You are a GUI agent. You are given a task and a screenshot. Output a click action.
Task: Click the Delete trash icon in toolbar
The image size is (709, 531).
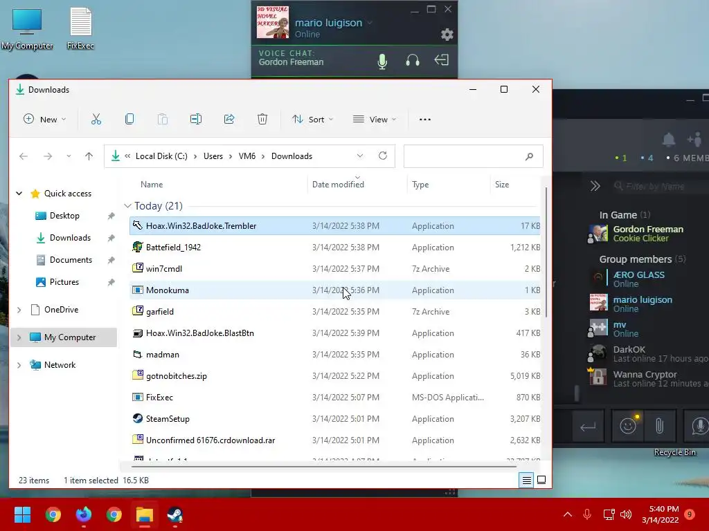(x=262, y=119)
